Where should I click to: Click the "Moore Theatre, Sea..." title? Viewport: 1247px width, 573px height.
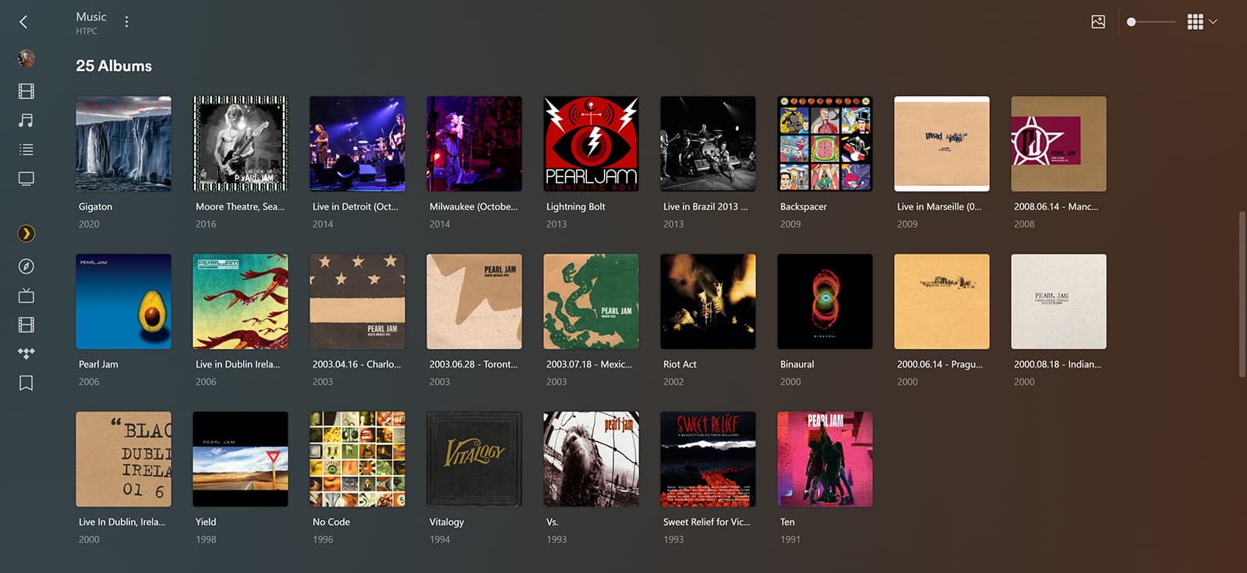(240, 207)
